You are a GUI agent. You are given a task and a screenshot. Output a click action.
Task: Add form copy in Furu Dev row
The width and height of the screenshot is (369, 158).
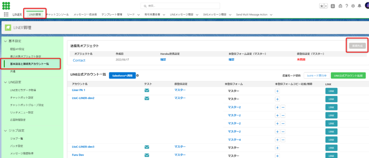click(277, 156)
